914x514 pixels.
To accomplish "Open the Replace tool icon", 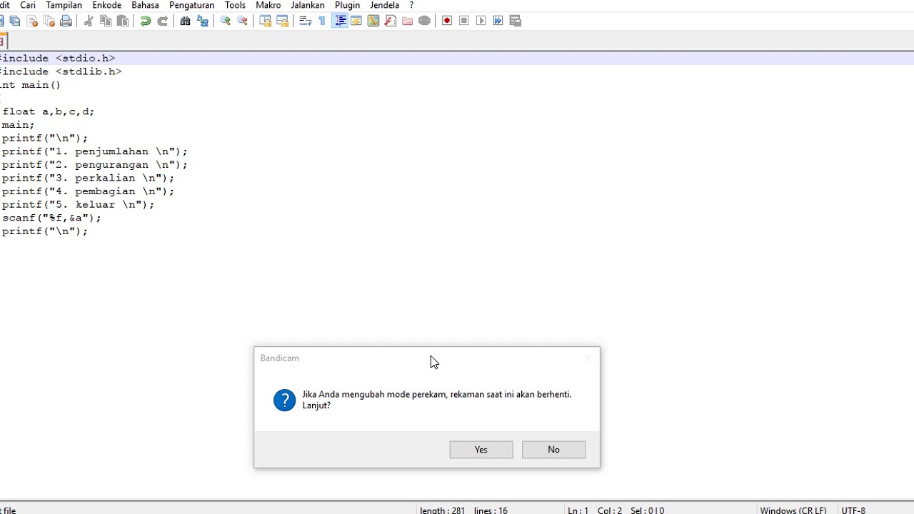I will pos(203,21).
